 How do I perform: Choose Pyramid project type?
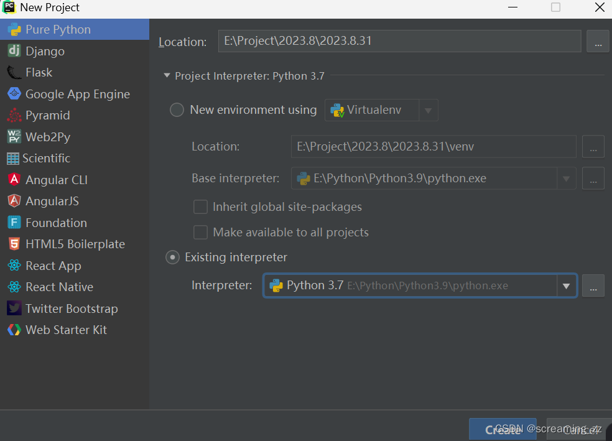tap(75, 115)
